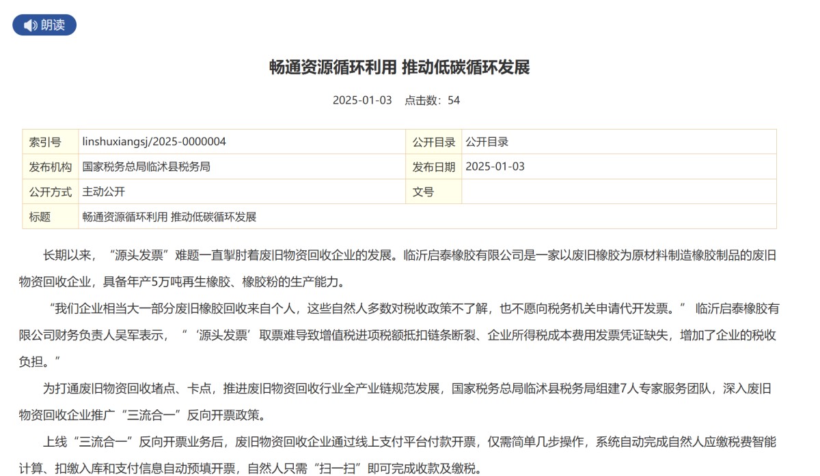Click the 公开方式 label cell

pos(51,192)
